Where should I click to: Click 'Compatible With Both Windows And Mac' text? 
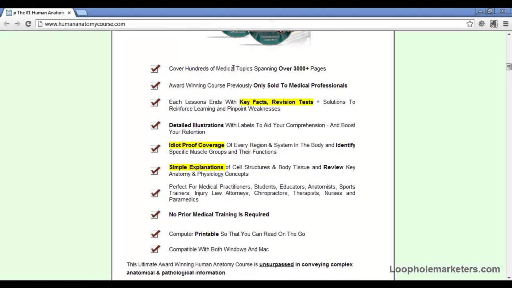(219, 249)
